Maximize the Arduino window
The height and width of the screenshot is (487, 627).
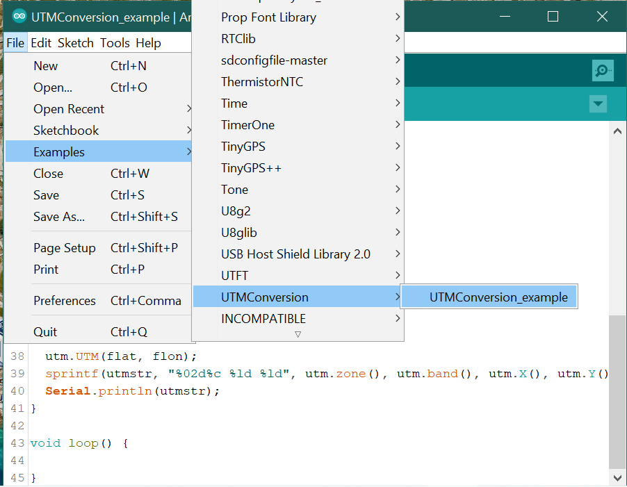[x=553, y=17]
